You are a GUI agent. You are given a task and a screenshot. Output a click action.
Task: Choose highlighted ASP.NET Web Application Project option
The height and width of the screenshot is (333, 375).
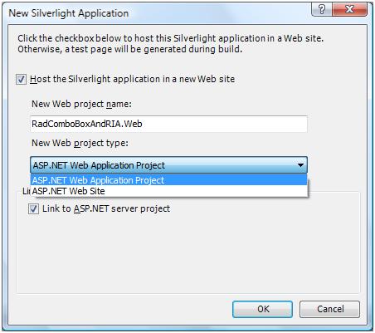168,180
